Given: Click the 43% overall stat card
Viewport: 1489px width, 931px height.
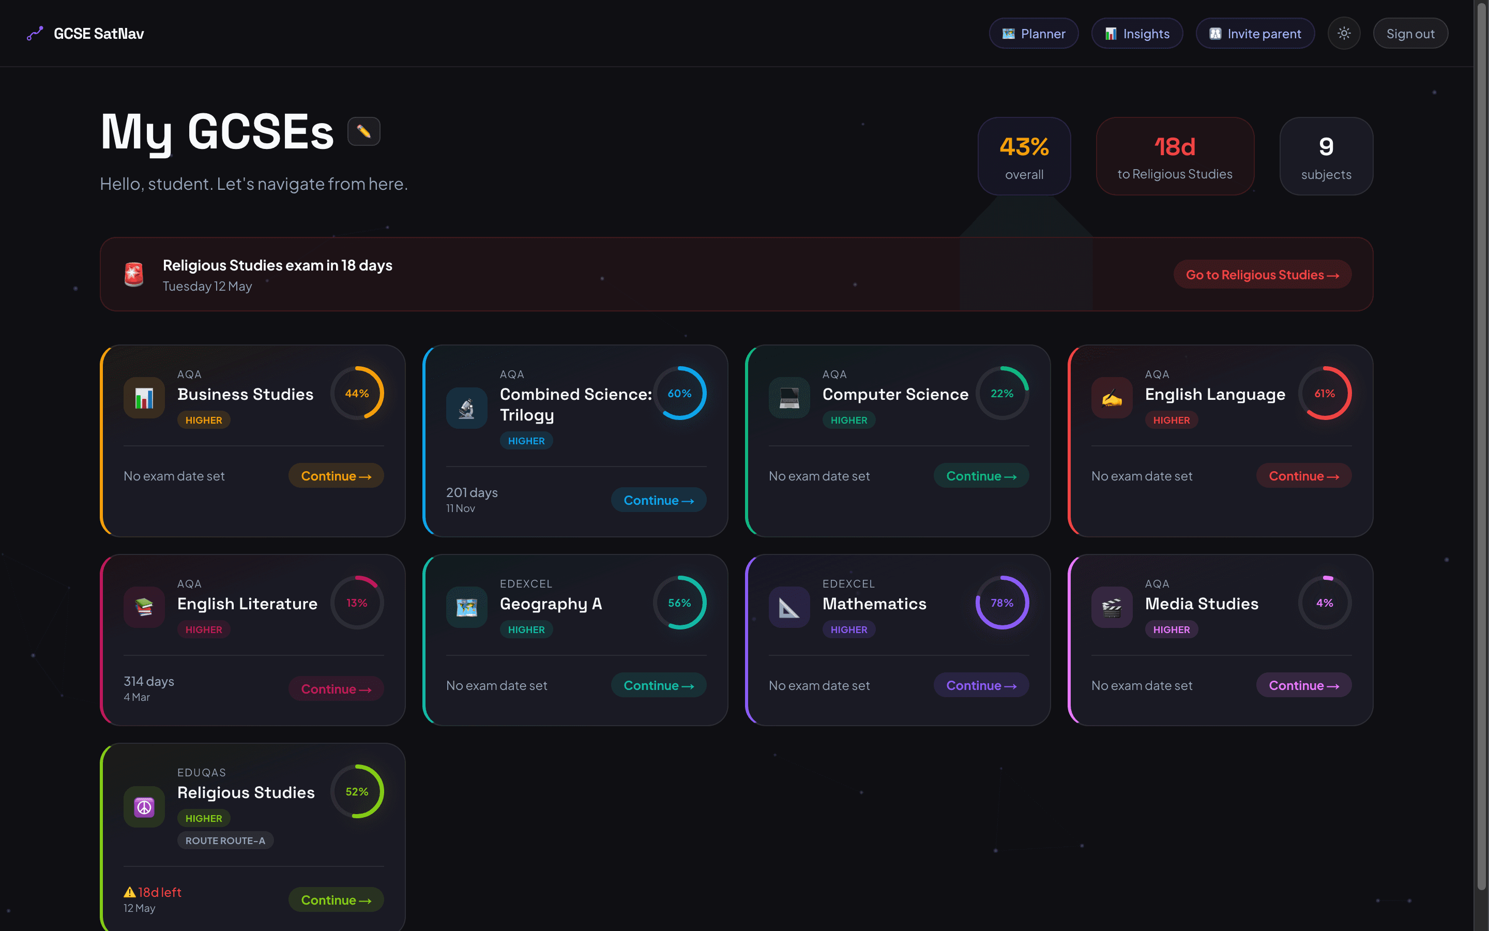Looking at the screenshot, I should pyautogui.click(x=1024, y=156).
